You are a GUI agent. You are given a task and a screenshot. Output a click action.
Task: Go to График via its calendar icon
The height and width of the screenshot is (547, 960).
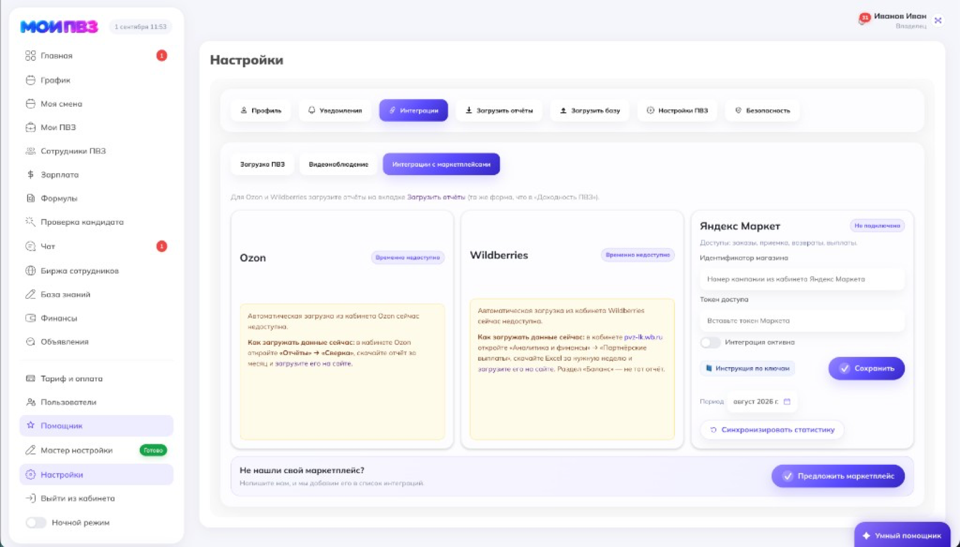coord(31,80)
